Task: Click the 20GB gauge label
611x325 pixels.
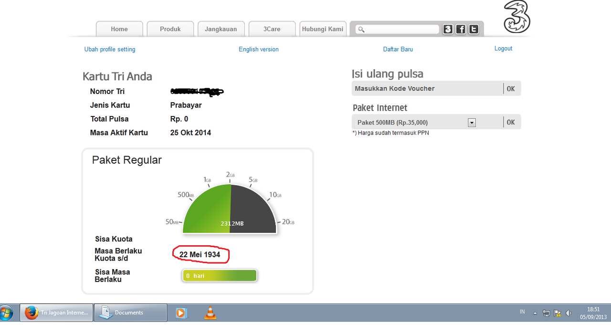Action: 288,222
